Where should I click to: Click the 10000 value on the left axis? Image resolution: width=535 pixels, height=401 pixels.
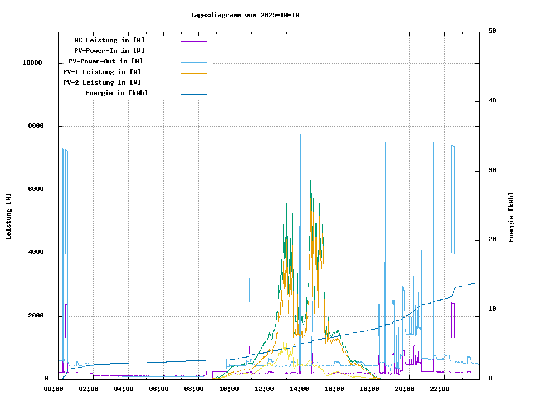point(32,63)
